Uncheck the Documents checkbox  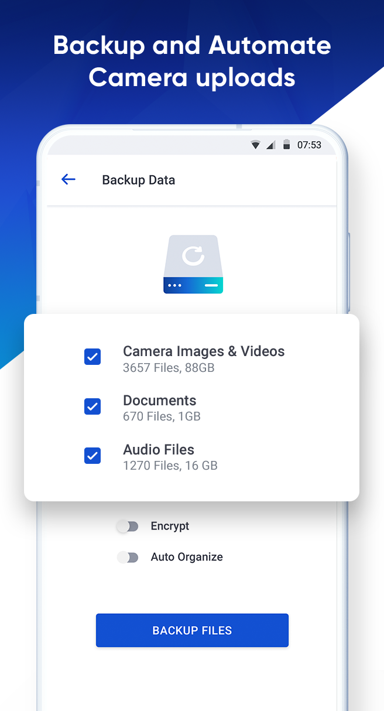pyautogui.click(x=92, y=406)
